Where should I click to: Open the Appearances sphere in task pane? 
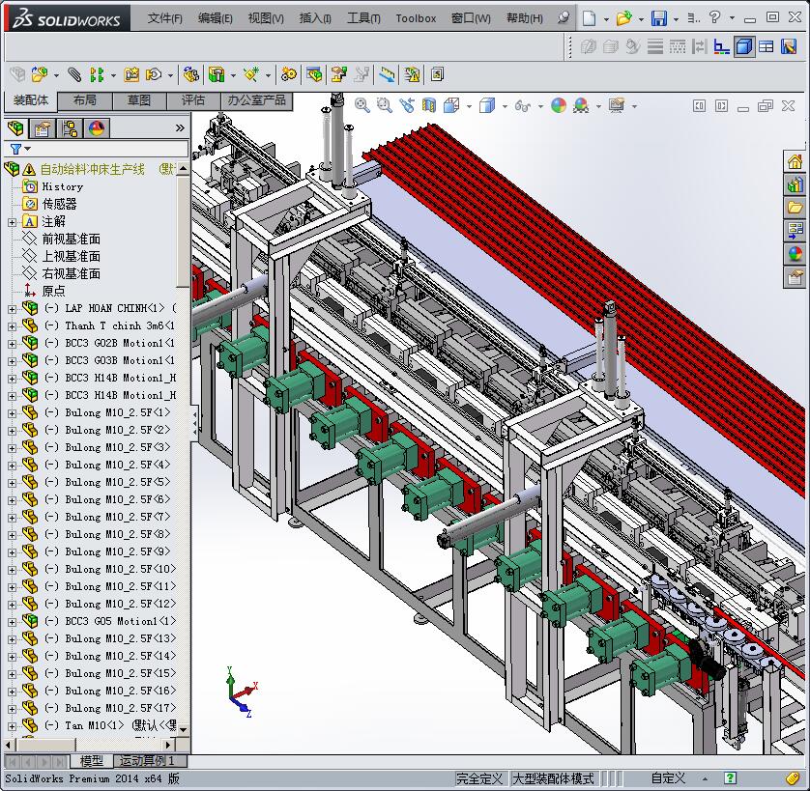795,255
